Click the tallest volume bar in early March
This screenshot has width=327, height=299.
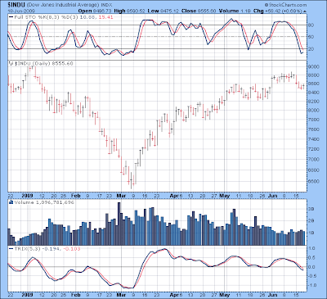119,224
